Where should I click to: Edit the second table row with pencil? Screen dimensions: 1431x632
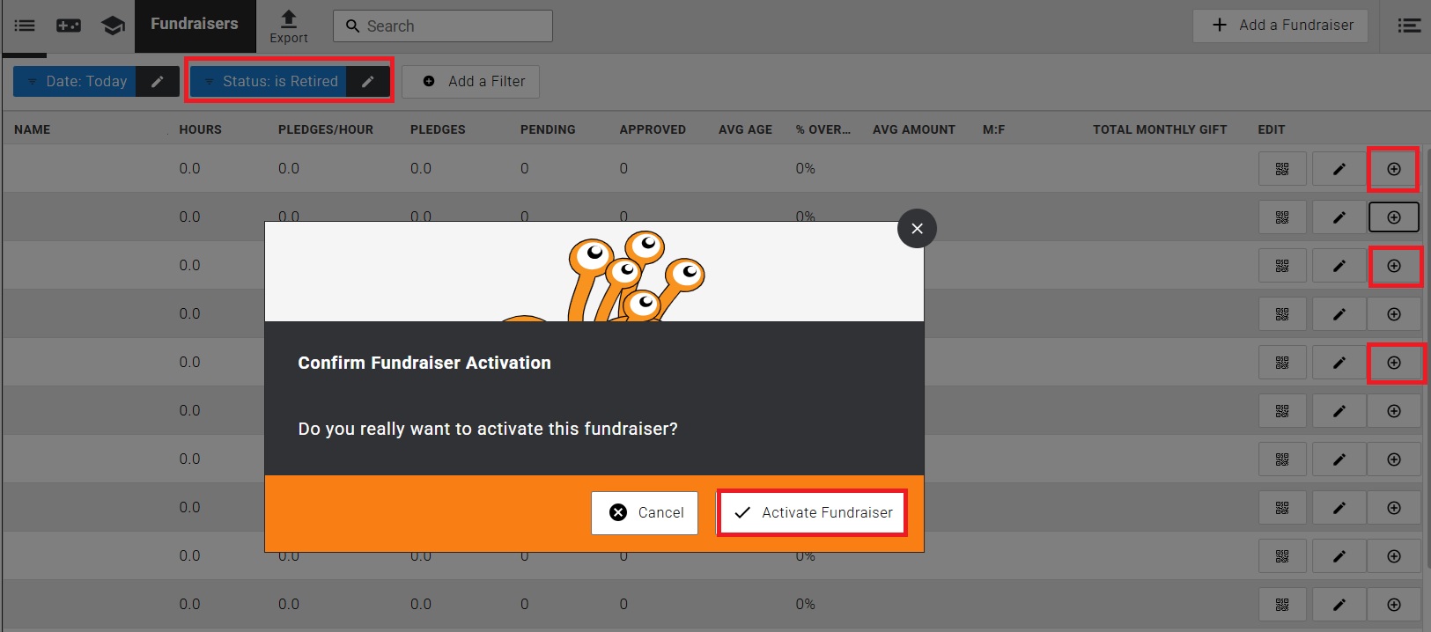click(x=1339, y=217)
